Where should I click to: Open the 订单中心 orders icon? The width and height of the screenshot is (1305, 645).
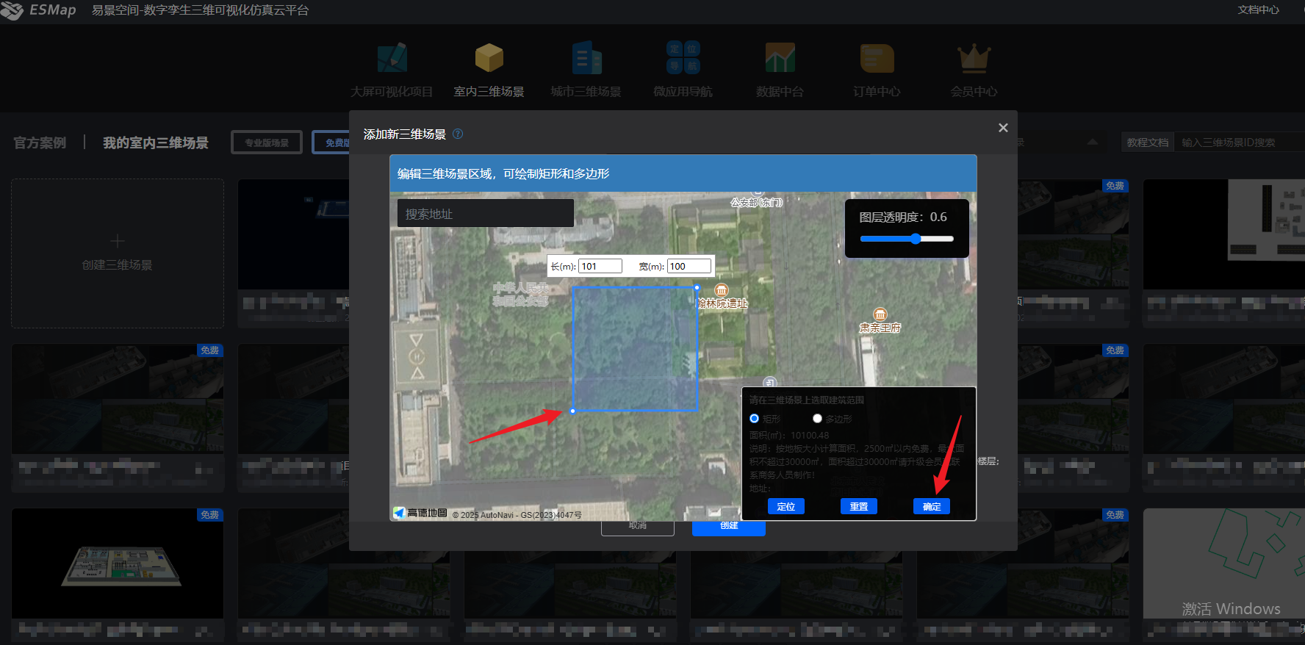click(x=877, y=57)
